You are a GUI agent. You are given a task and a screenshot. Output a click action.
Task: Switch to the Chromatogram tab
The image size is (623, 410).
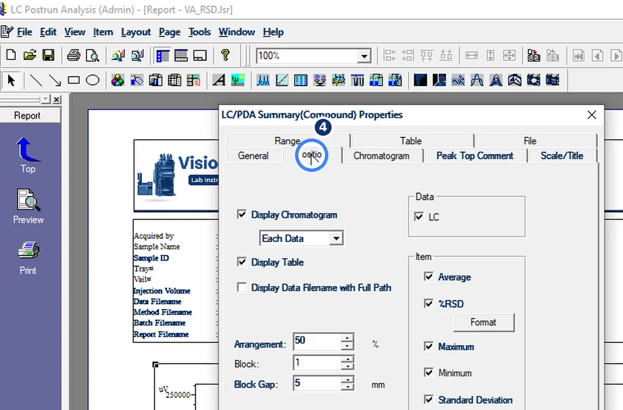coord(381,156)
